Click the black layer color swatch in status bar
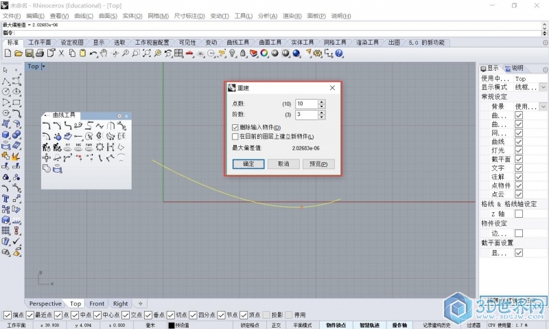 [x=171, y=326]
